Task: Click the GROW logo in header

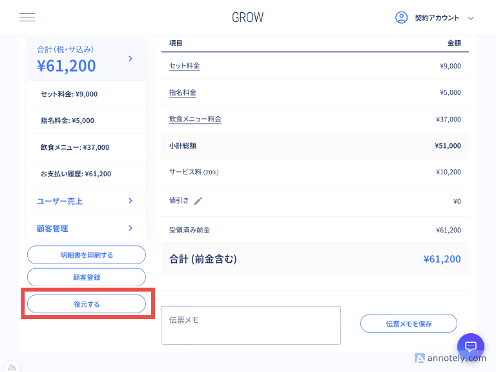Action: click(247, 17)
